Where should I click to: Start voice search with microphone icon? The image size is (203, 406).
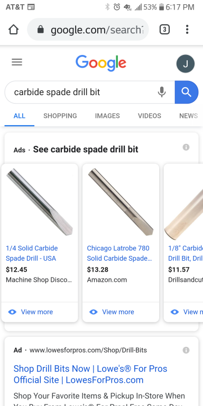[x=162, y=92]
